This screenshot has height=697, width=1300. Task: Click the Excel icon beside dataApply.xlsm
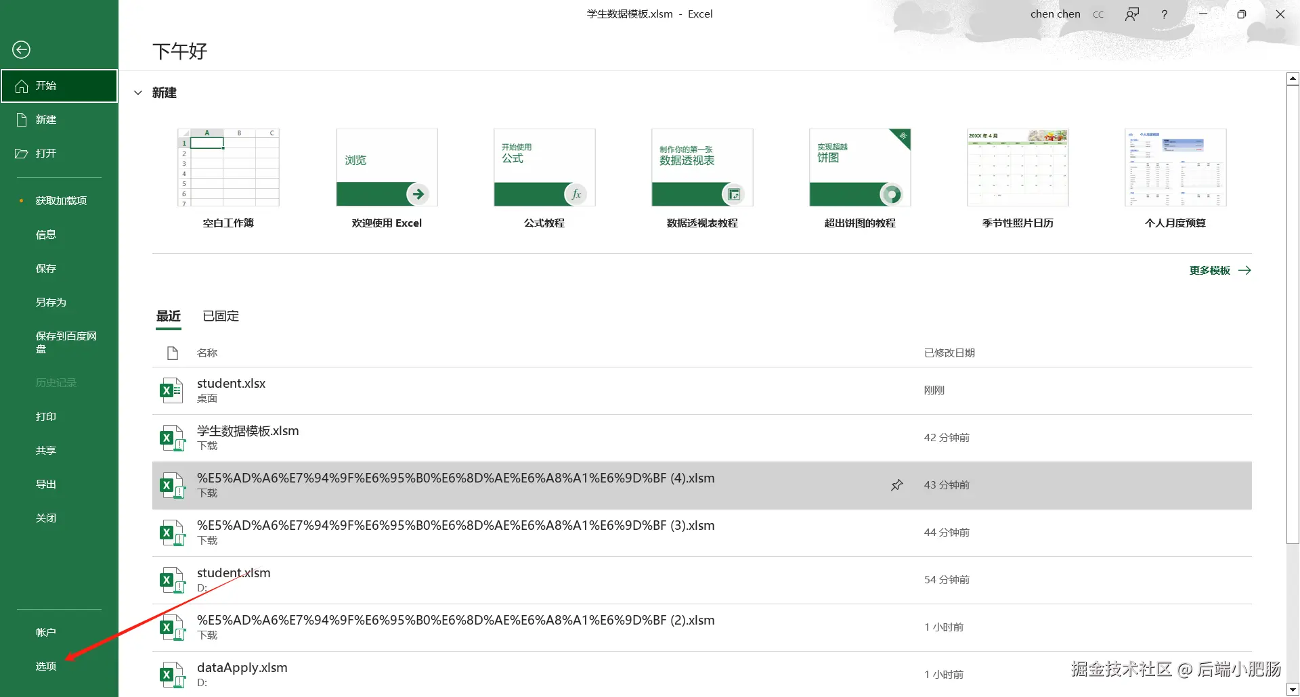pyautogui.click(x=172, y=675)
